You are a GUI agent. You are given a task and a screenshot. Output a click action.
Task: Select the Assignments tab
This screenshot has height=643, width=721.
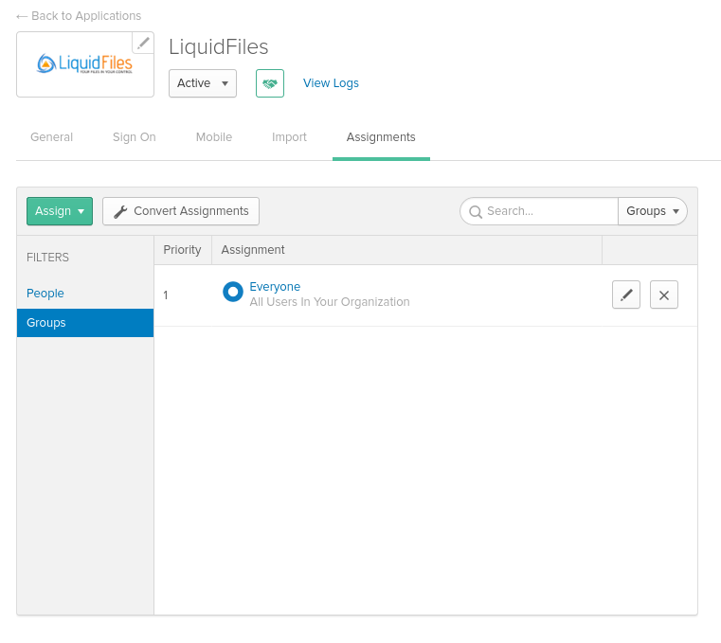[x=381, y=137]
